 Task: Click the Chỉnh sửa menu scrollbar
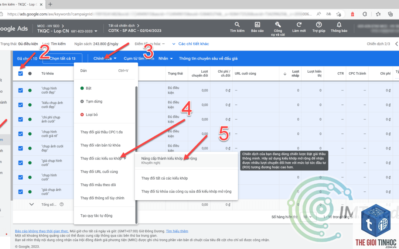136,155
